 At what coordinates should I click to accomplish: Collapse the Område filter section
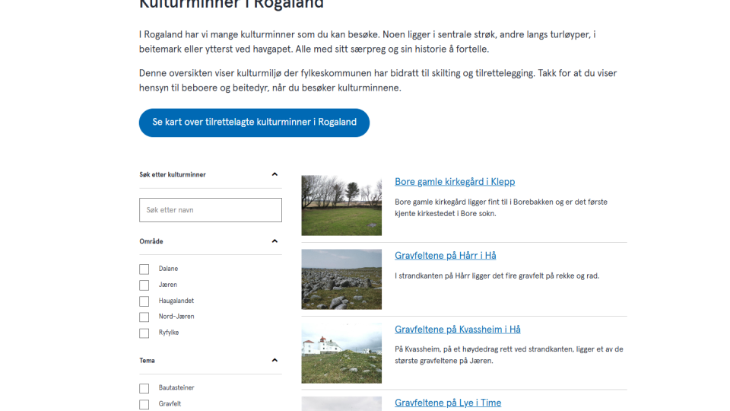275,241
